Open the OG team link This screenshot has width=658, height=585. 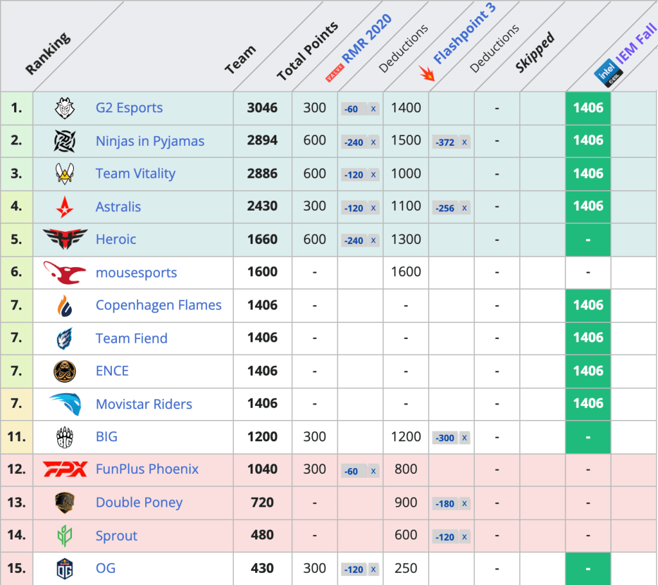coord(105,568)
